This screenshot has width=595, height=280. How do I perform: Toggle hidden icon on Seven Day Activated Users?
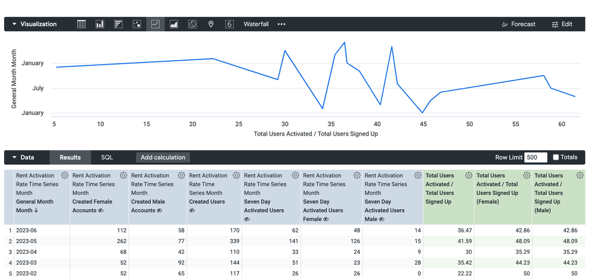click(247, 219)
